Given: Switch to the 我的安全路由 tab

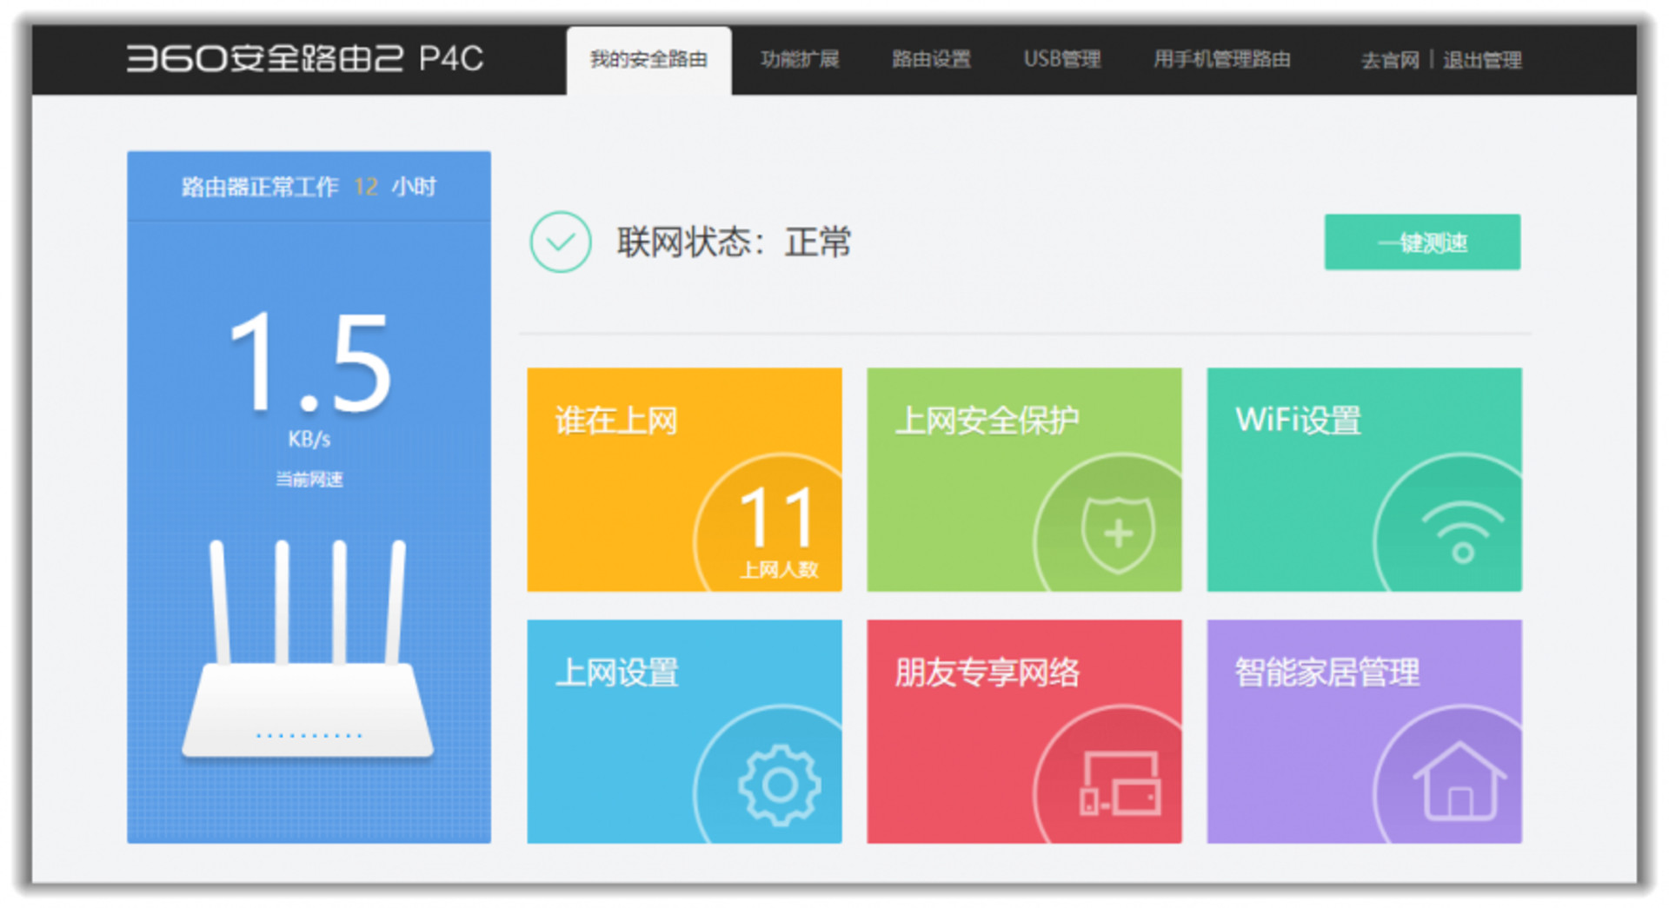Looking at the screenshot, I should point(648,59).
